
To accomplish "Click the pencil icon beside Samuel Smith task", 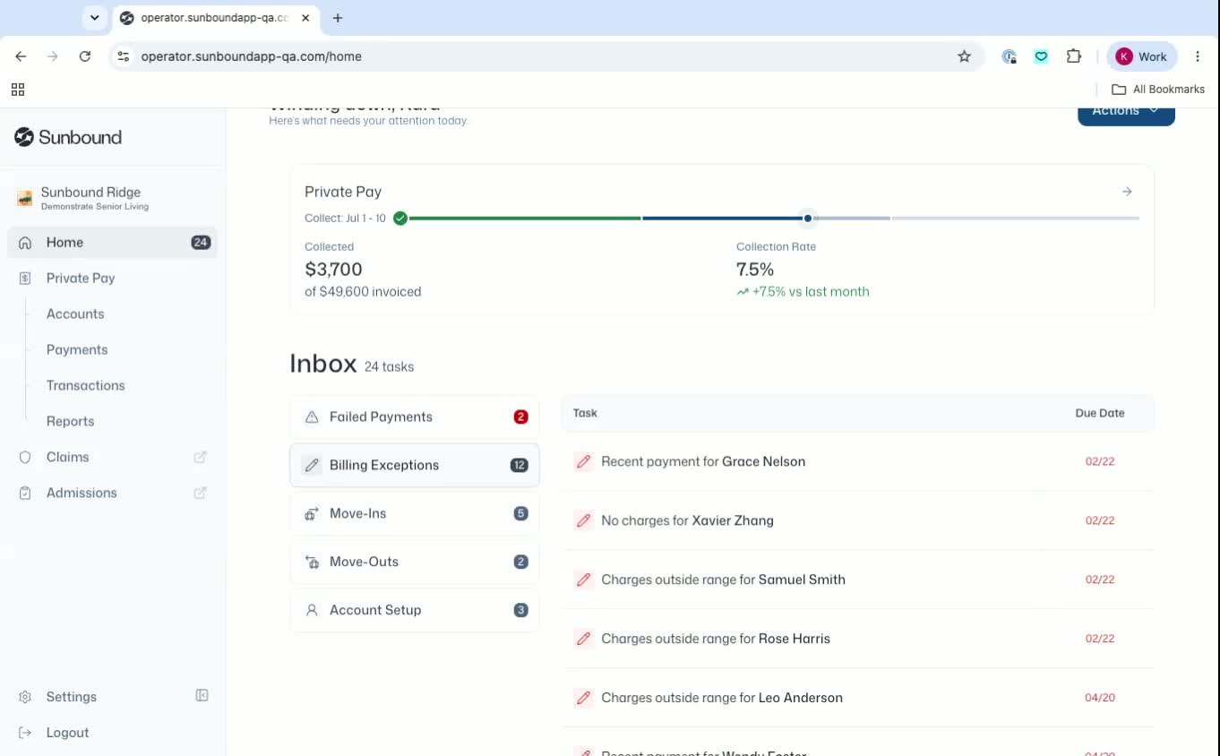I will 584,580.
